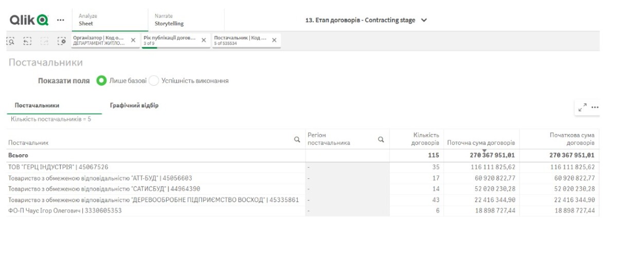
Task: Clear the Постачальник selection filter
Action: tap(274, 40)
